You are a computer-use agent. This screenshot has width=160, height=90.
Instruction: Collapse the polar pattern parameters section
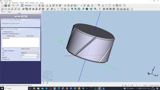point(39,29)
